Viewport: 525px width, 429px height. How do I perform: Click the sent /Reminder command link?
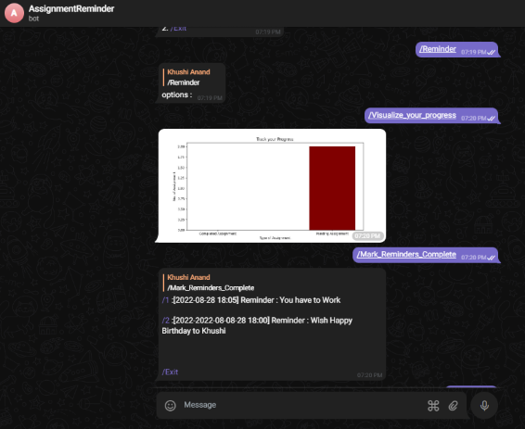click(x=438, y=49)
